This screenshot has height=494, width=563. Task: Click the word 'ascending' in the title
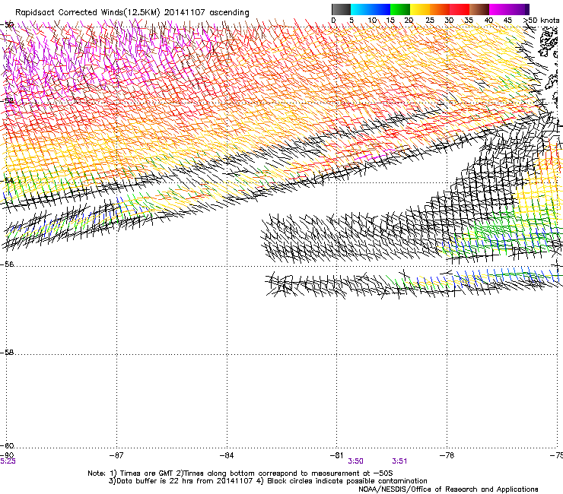coord(229,13)
